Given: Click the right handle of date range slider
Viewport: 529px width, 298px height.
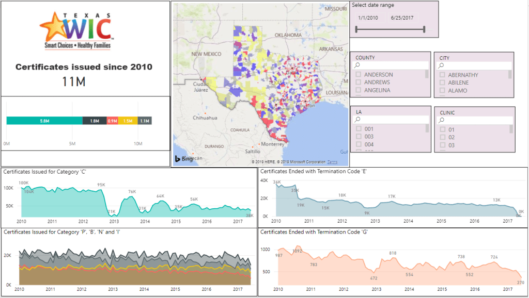Looking at the screenshot, I should pyautogui.click(x=424, y=29).
